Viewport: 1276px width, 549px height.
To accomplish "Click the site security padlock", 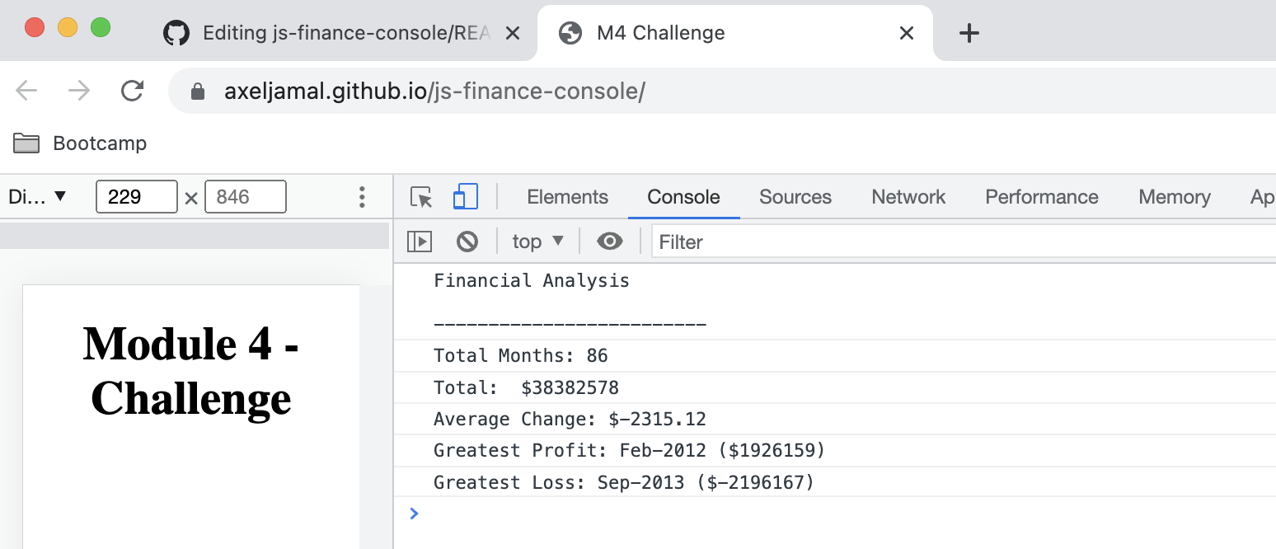I will 198,91.
